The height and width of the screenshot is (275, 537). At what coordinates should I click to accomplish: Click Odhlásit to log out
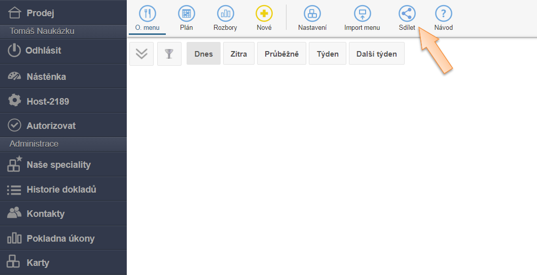[x=43, y=51]
